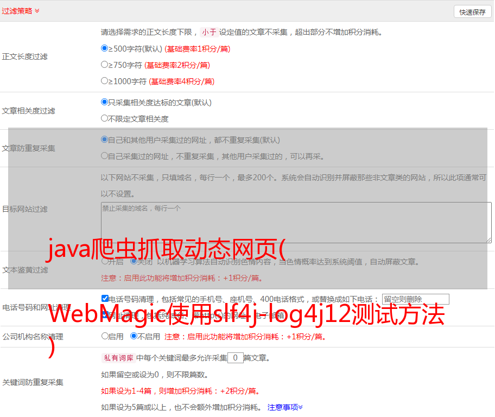Expand the 注意事项 link
The width and height of the screenshot is (495, 417).
[x=285, y=407]
